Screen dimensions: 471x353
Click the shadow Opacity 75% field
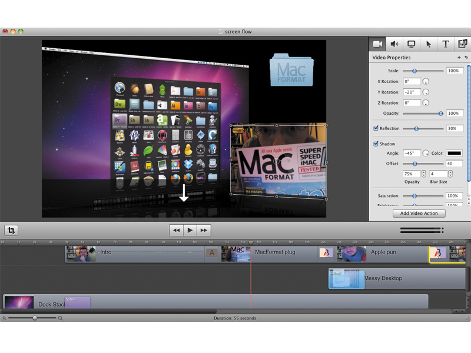[412, 174]
